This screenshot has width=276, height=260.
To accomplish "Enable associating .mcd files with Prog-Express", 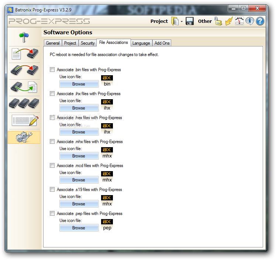I will (52, 165).
